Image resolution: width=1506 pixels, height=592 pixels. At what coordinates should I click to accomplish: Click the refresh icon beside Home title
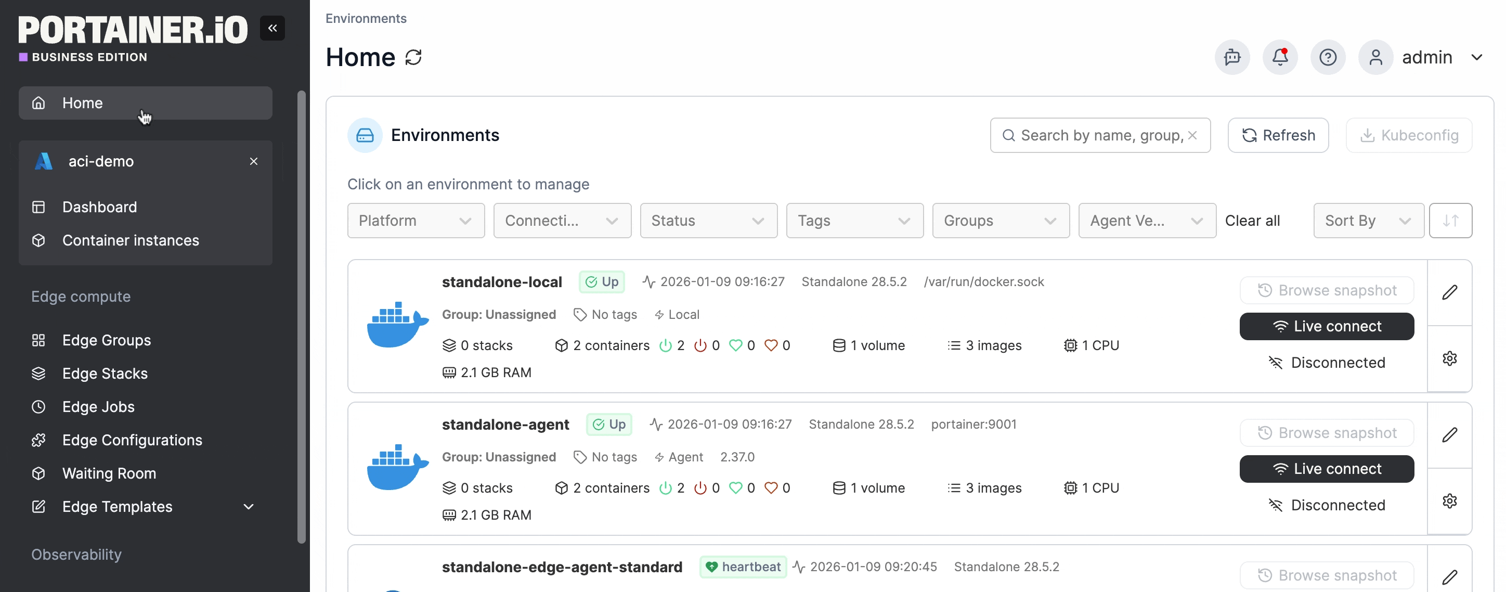point(413,57)
